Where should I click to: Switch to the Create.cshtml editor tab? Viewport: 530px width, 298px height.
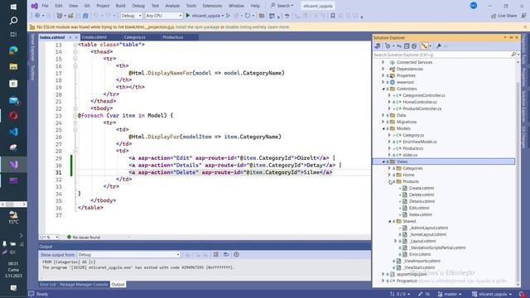click(94, 37)
